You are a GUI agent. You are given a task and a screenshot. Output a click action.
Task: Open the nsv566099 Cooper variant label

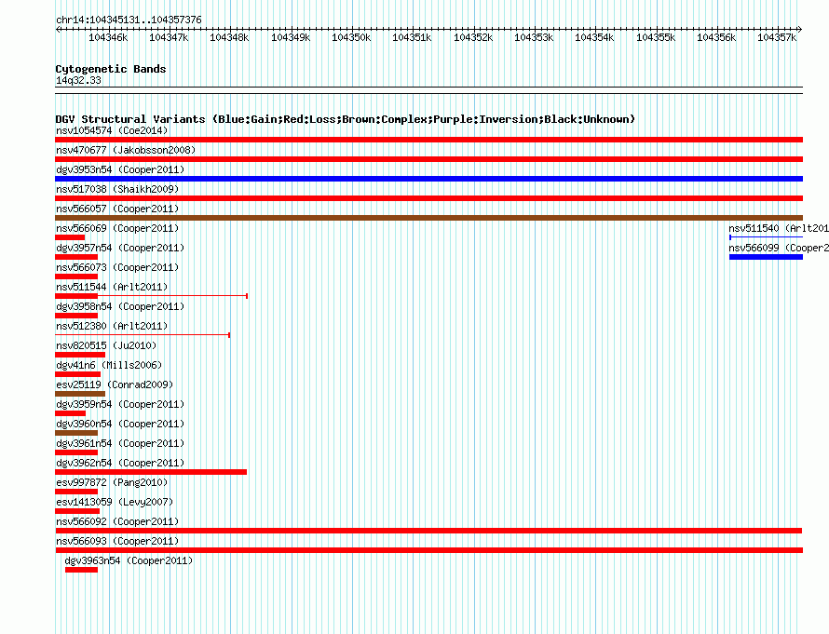[779, 248]
